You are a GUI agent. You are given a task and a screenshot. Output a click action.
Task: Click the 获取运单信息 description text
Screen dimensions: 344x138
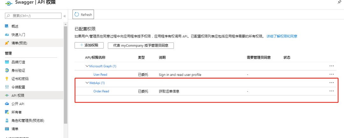click(x=169, y=91)
